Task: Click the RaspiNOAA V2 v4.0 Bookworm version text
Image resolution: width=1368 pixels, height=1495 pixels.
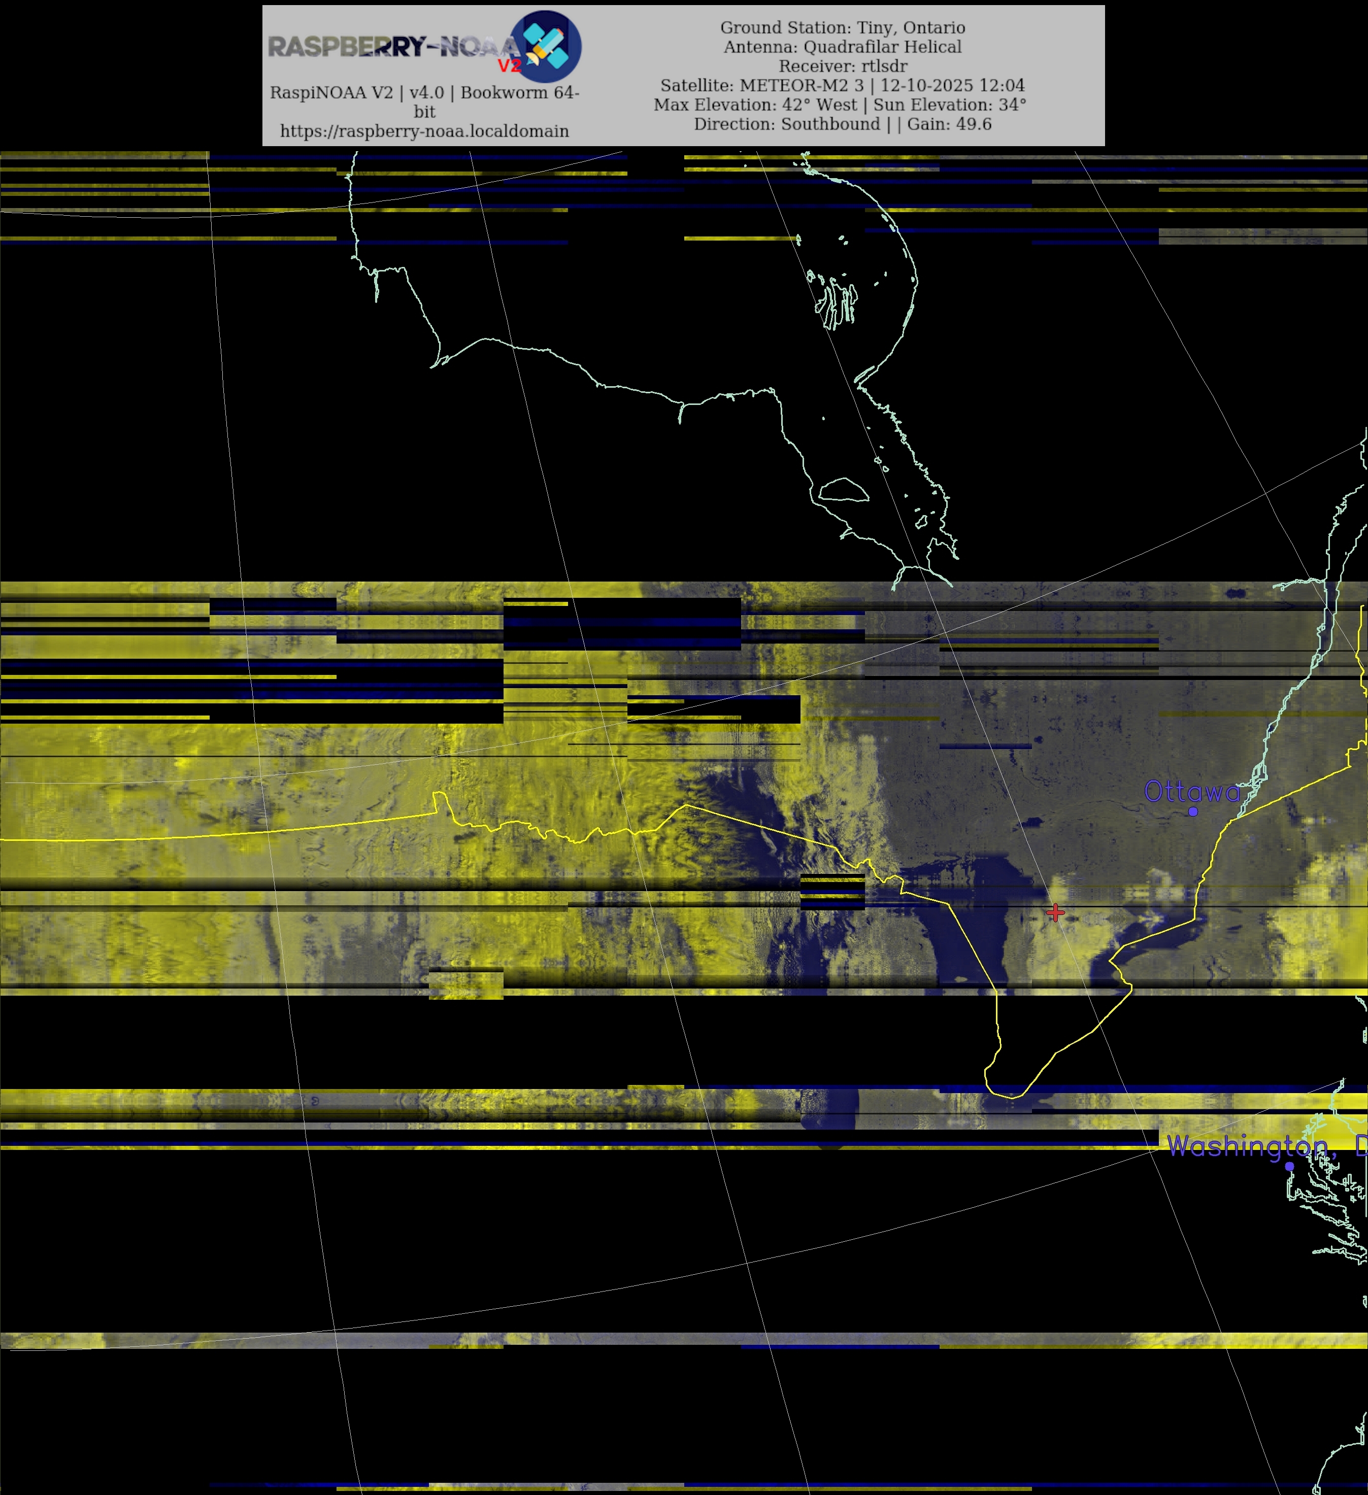Action: pos(424,93)
